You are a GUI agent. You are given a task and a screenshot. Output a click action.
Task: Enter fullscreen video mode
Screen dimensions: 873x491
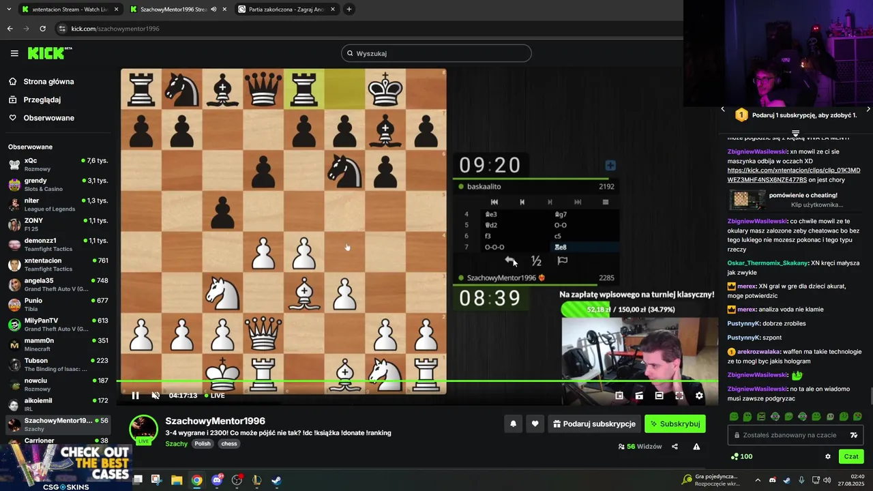[x=679, y=396]
